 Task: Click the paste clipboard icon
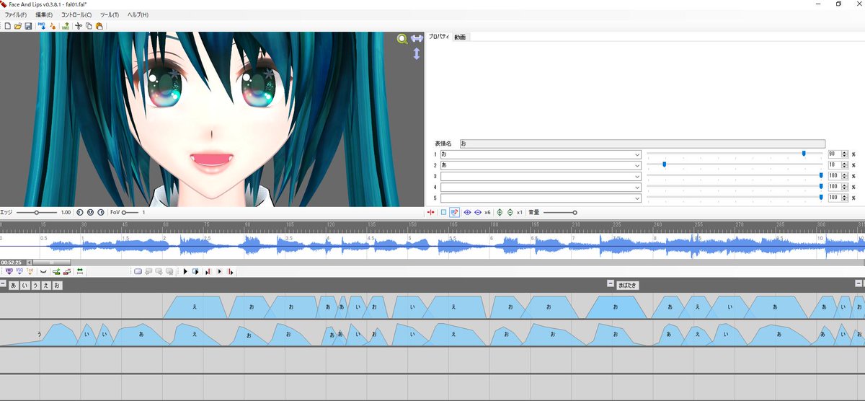pos(99,26)
